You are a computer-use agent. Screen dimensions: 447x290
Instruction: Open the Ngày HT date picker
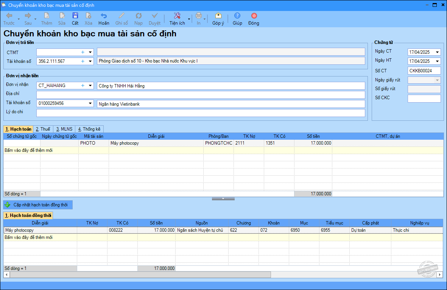437,61
